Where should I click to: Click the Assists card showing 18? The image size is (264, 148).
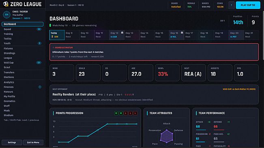[220, 73]
